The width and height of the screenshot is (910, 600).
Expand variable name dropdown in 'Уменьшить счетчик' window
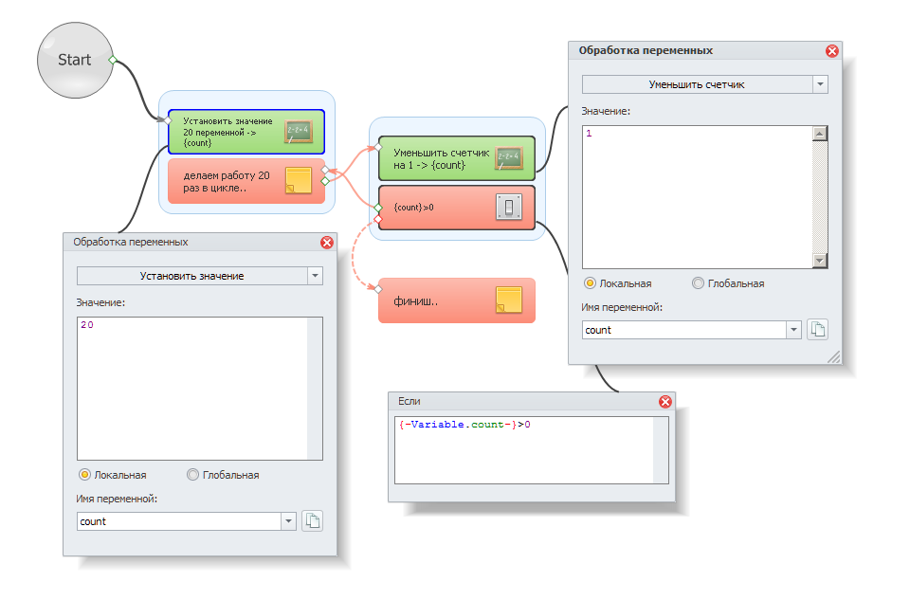793,330
